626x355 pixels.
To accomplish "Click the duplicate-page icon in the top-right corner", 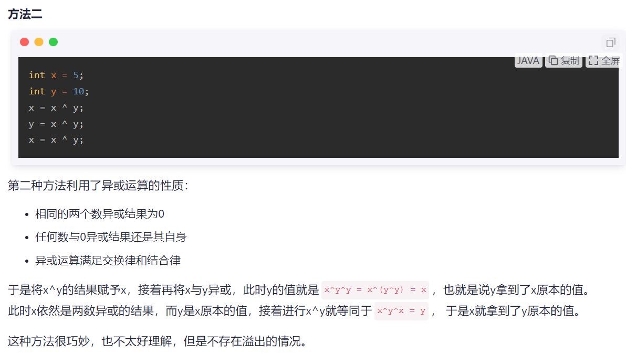I will 610,42.
